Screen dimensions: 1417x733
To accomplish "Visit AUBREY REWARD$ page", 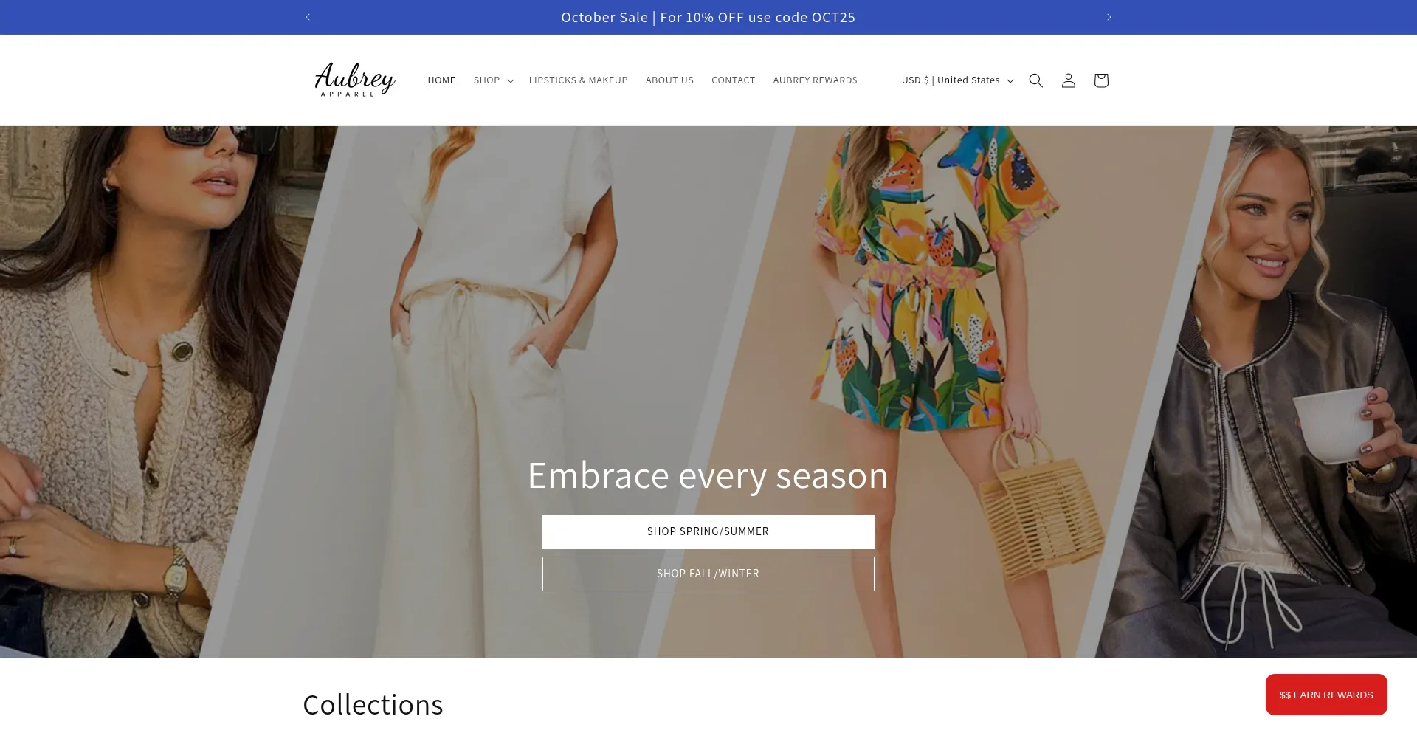I will coord(815,80).
